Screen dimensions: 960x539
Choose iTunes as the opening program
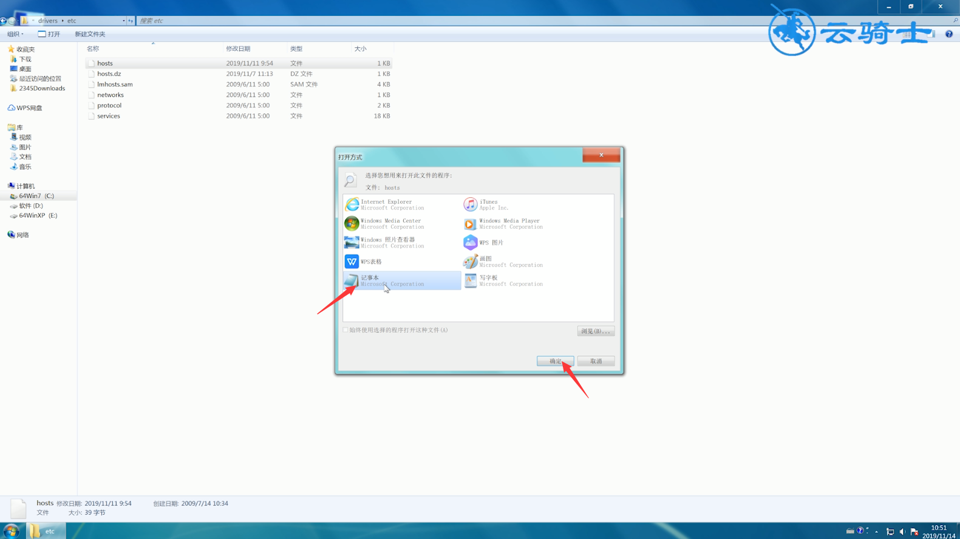[521, 205]
